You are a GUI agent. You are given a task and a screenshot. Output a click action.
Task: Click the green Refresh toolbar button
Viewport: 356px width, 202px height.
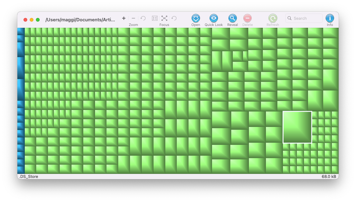[273, 18]
